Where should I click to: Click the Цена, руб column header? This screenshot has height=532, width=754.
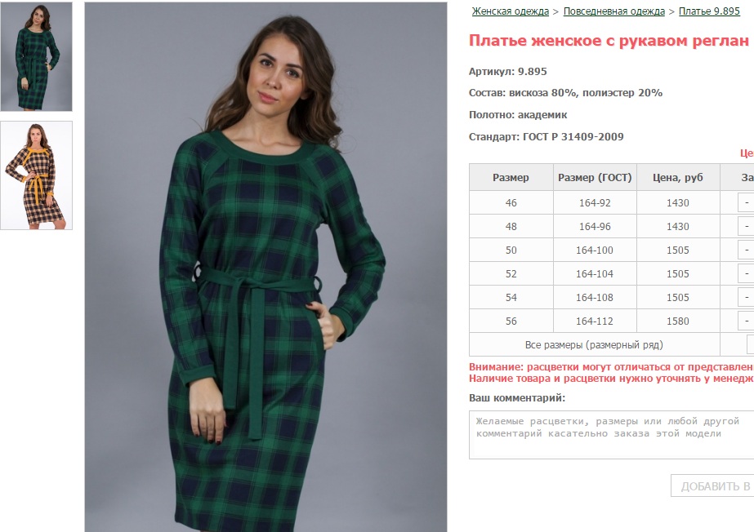678,177
